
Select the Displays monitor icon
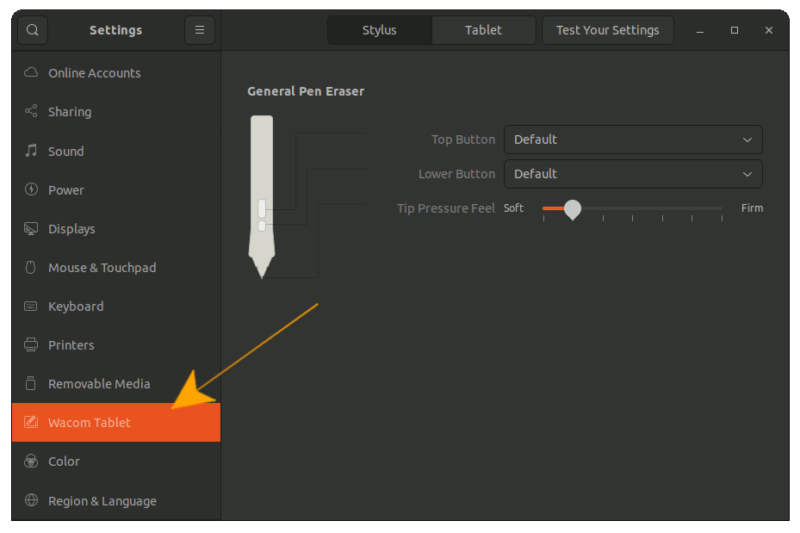point(31,228)
